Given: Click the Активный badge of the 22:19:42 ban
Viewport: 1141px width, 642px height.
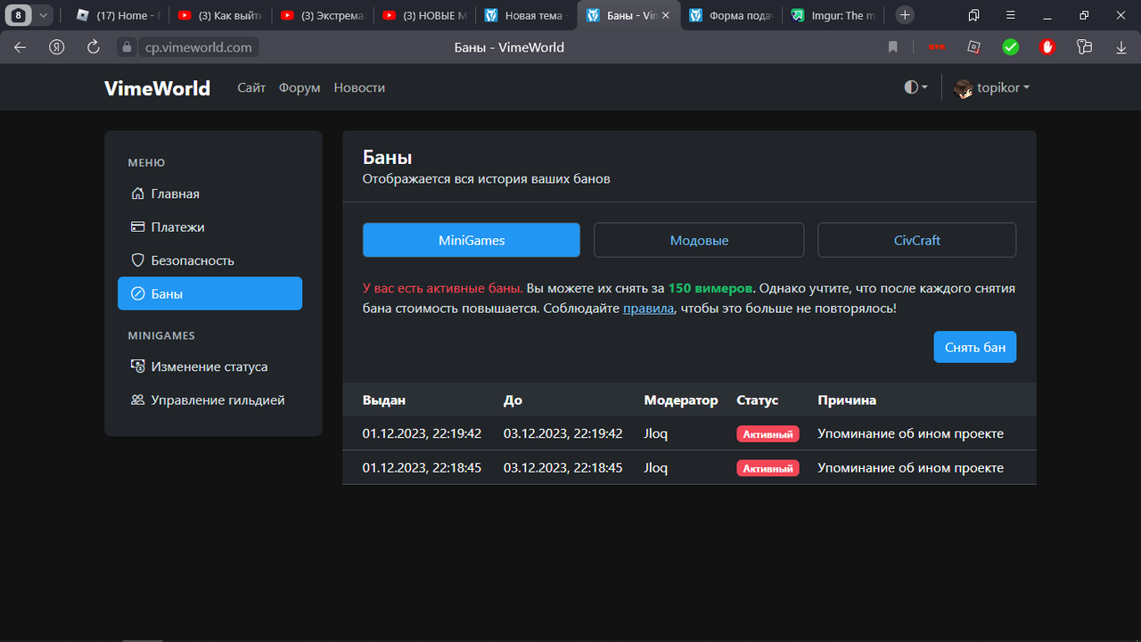Looking at the screenshot, I should pos(768,434).
